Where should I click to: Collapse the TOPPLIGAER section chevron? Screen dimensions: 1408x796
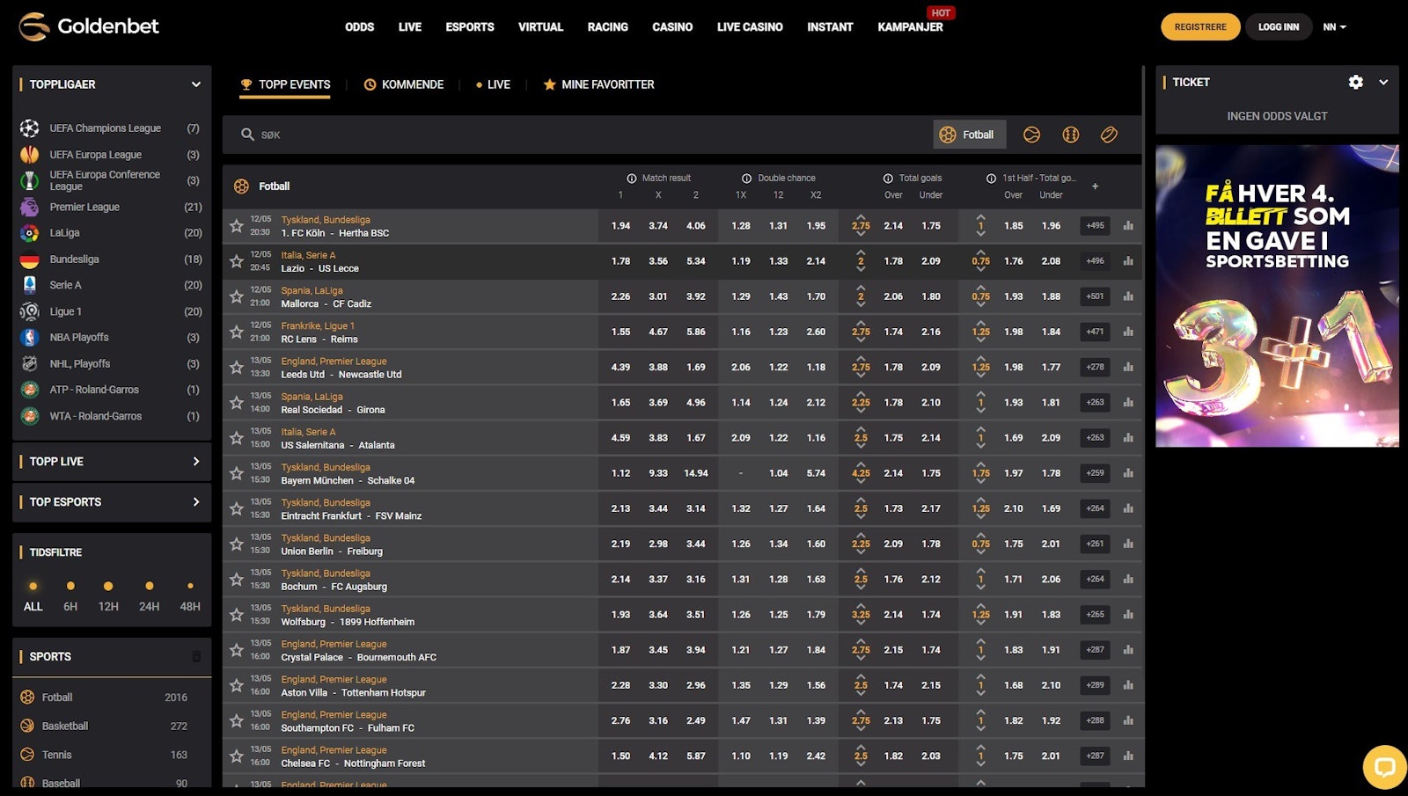pos(195,84)
